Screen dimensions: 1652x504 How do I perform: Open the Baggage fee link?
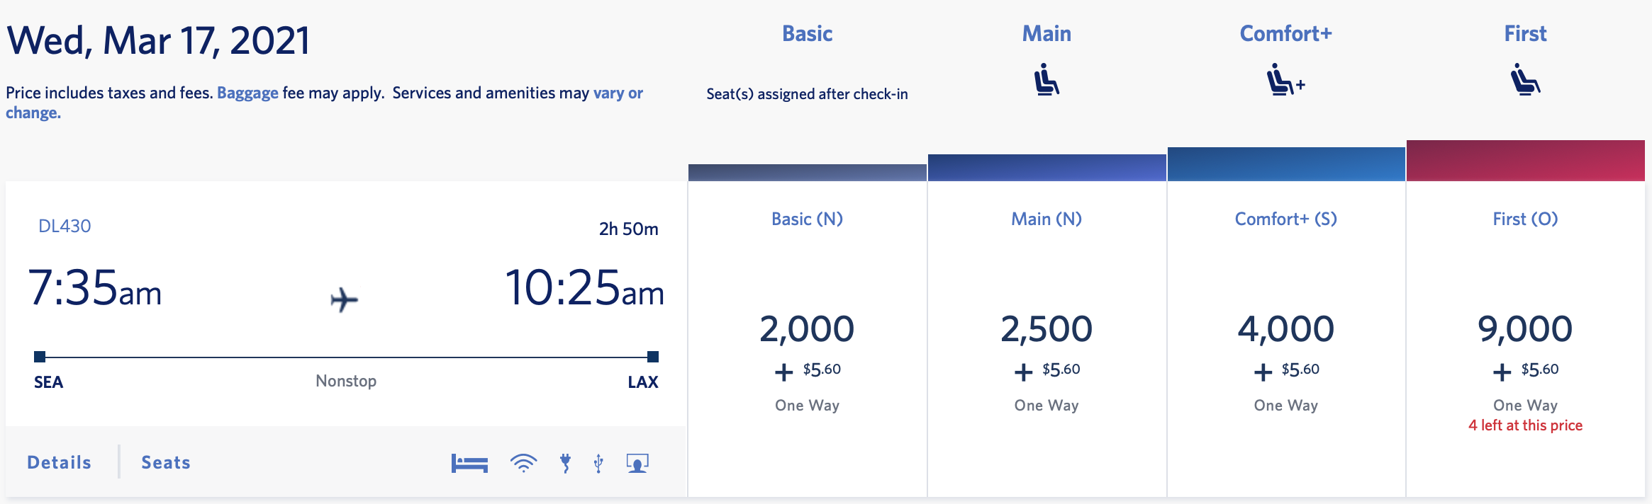(x=247, y=93)
